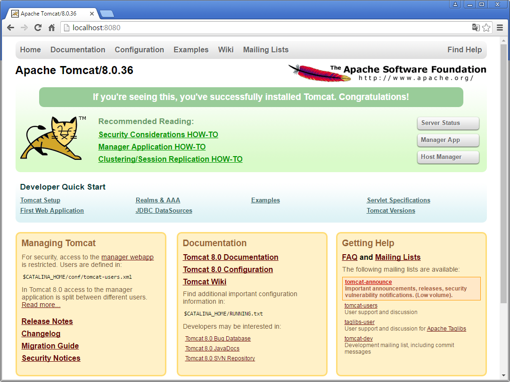Open the Release Notes link
Screen dimensions: 510x382
click(x=47, y=322)
